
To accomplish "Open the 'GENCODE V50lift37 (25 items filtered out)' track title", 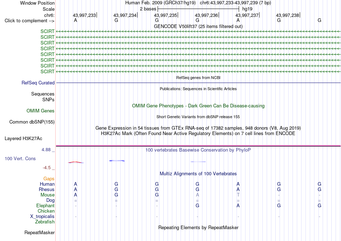I will (x=198, y=26).
